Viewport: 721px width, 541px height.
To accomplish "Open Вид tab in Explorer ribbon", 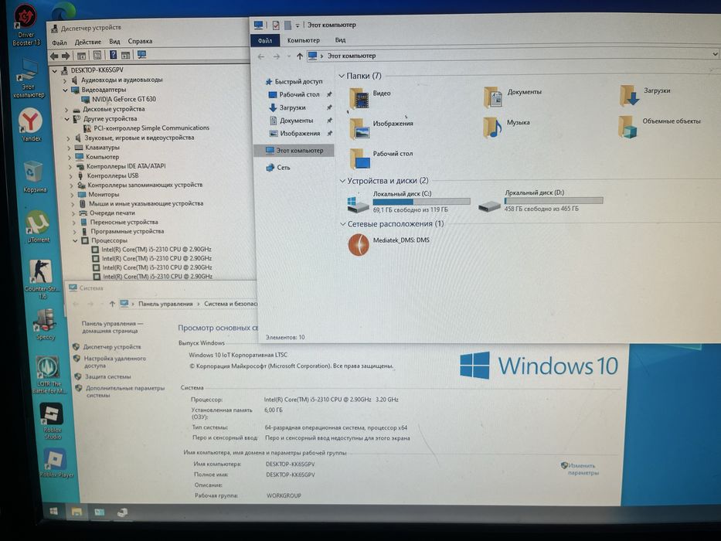I will 340,40.
